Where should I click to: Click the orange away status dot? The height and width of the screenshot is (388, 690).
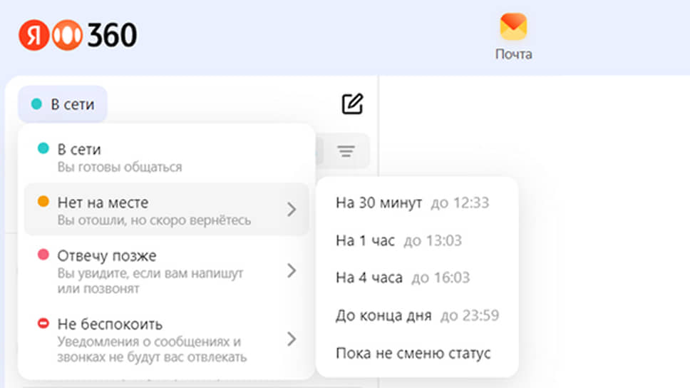(x=43, y=203)
